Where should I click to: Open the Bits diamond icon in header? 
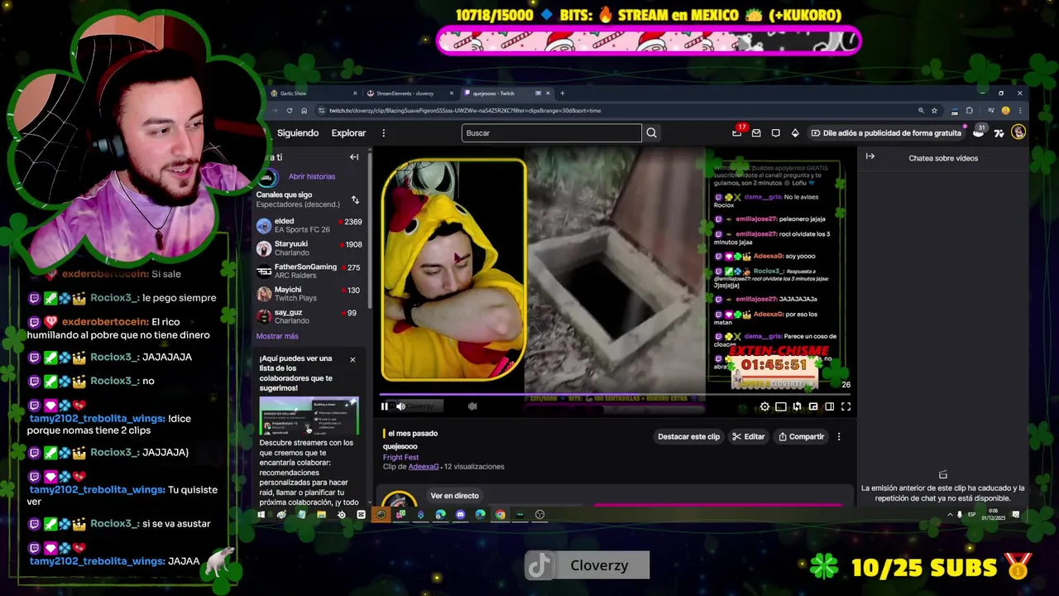[795, 132]
